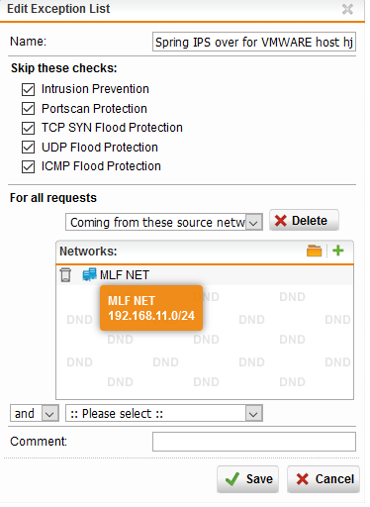Select the MLF NET list entry

click(x=205, y=275)
